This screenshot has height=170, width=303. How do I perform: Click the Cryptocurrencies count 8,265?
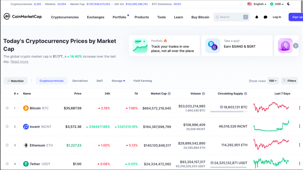click(x=38, y=4)
